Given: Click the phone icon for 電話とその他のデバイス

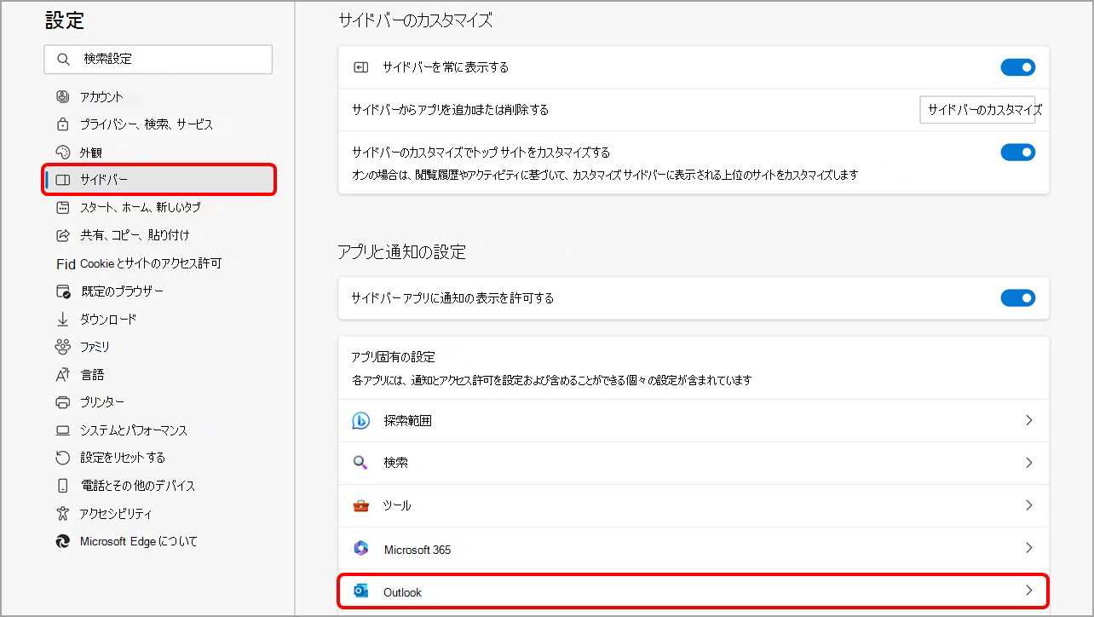Looking at the screenshot, I should click(62, 486).
